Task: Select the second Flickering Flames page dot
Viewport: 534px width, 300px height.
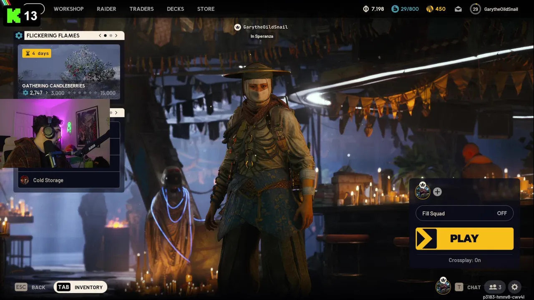Action: coord(111,35)
